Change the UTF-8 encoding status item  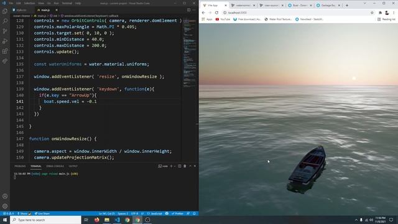(134, 213)
